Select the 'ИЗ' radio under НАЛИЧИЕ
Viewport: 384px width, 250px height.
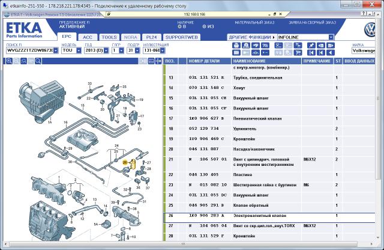[x=204, y=26]
